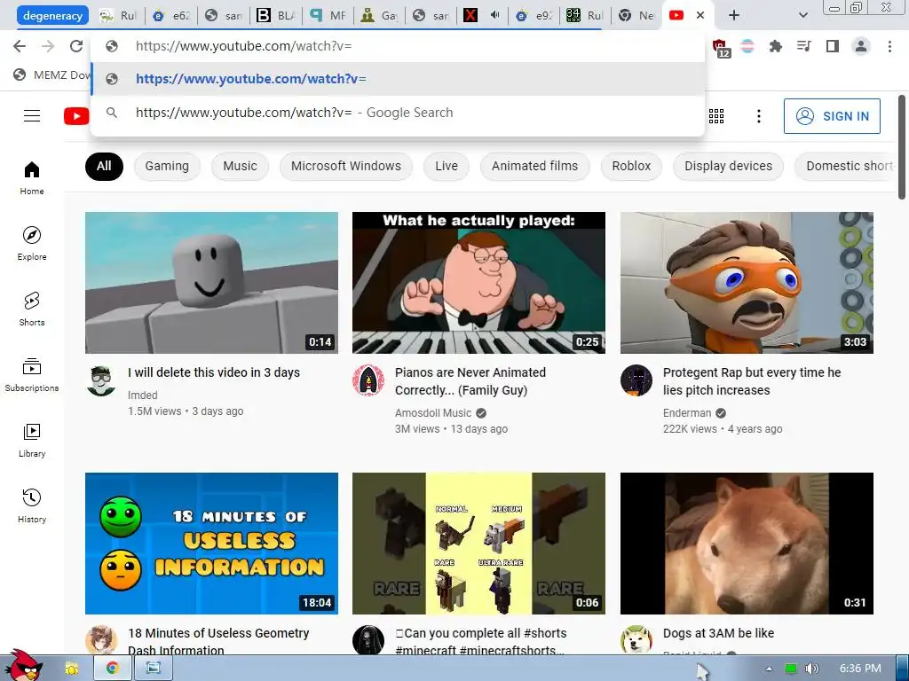
Task: Open the Chrome three-dot menu
Action: 889,46
